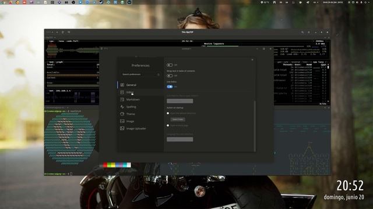The width and height of the screenshot is (373, 209).
Task: Open the Theme preferences section
Action: point(140,114)
